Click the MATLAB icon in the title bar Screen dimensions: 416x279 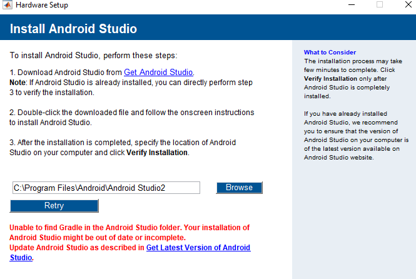(6, 6)
